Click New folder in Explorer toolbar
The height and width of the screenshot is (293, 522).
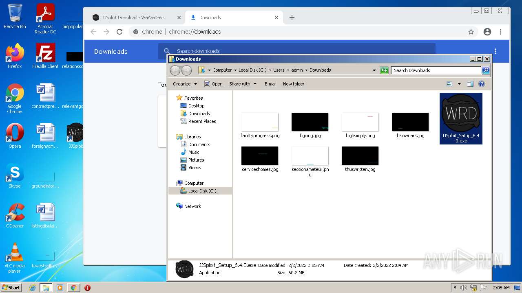(294, 84)
